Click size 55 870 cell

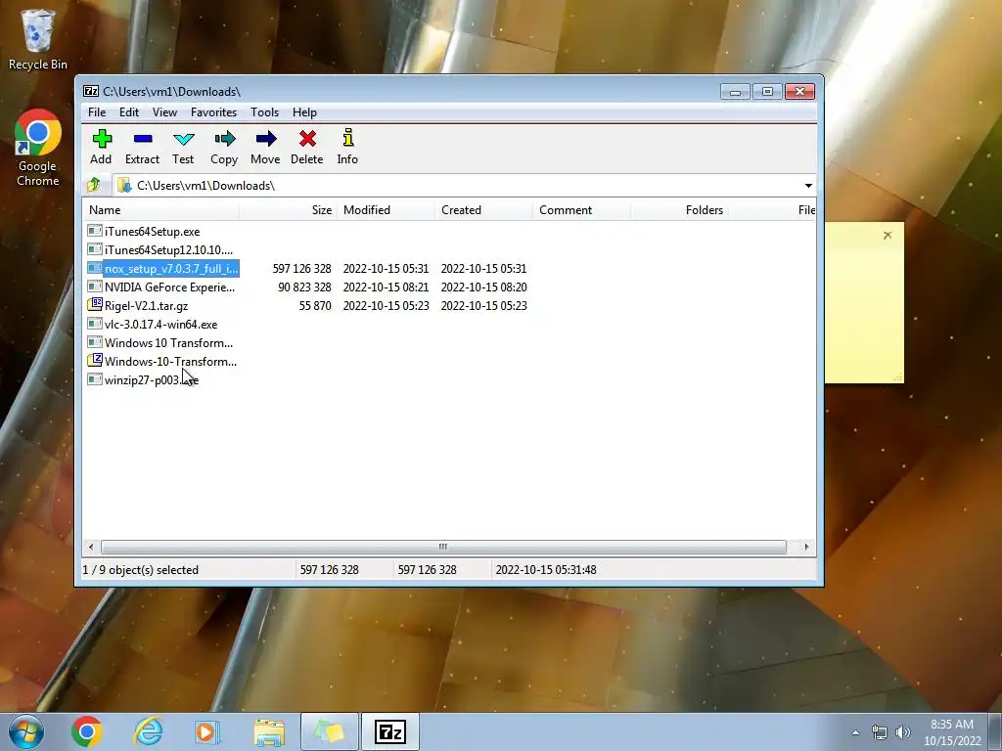click(315, 306)
